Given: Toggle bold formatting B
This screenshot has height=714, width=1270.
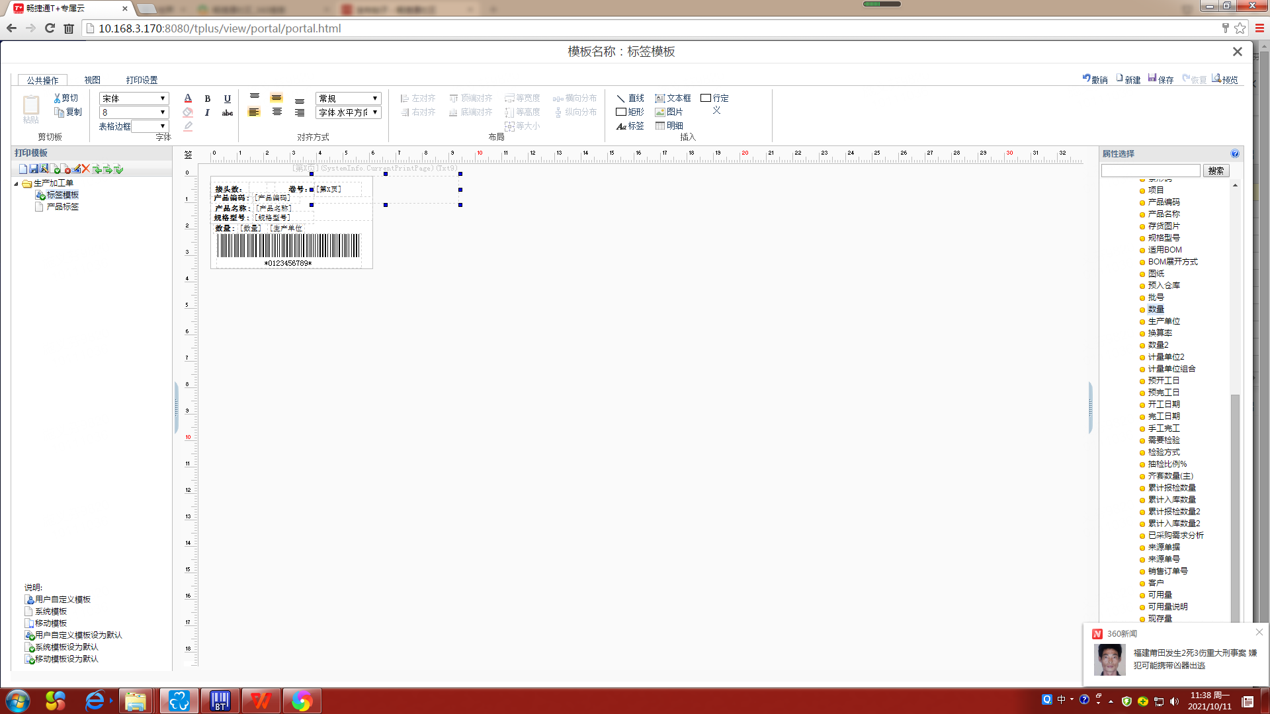Looking at the screenshot, I should [x=207, y=99].
